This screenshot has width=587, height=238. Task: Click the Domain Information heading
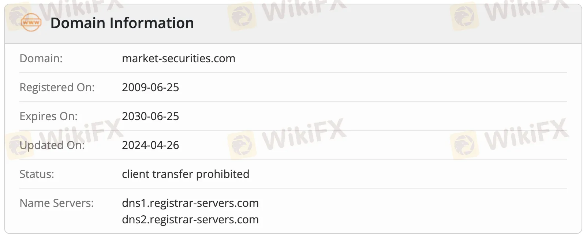tap(122, 23)
